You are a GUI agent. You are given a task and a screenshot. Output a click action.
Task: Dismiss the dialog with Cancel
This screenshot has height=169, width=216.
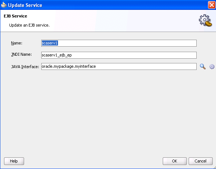click(201, 161)
